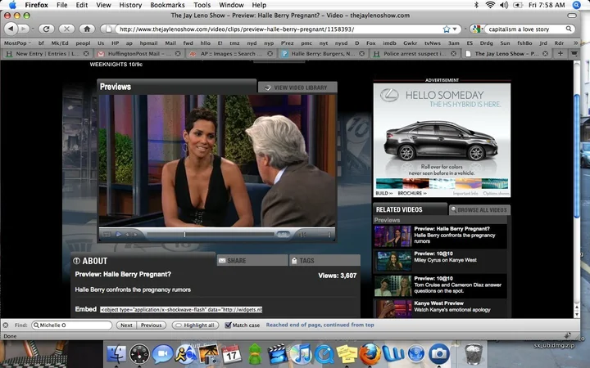Click the BUILD link in the Lexus ad

tap(383, 193)
